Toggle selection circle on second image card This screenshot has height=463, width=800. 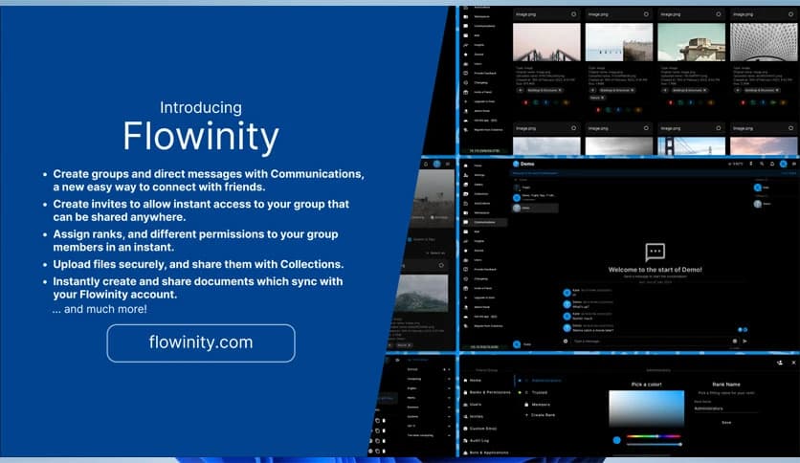[646, 14]
